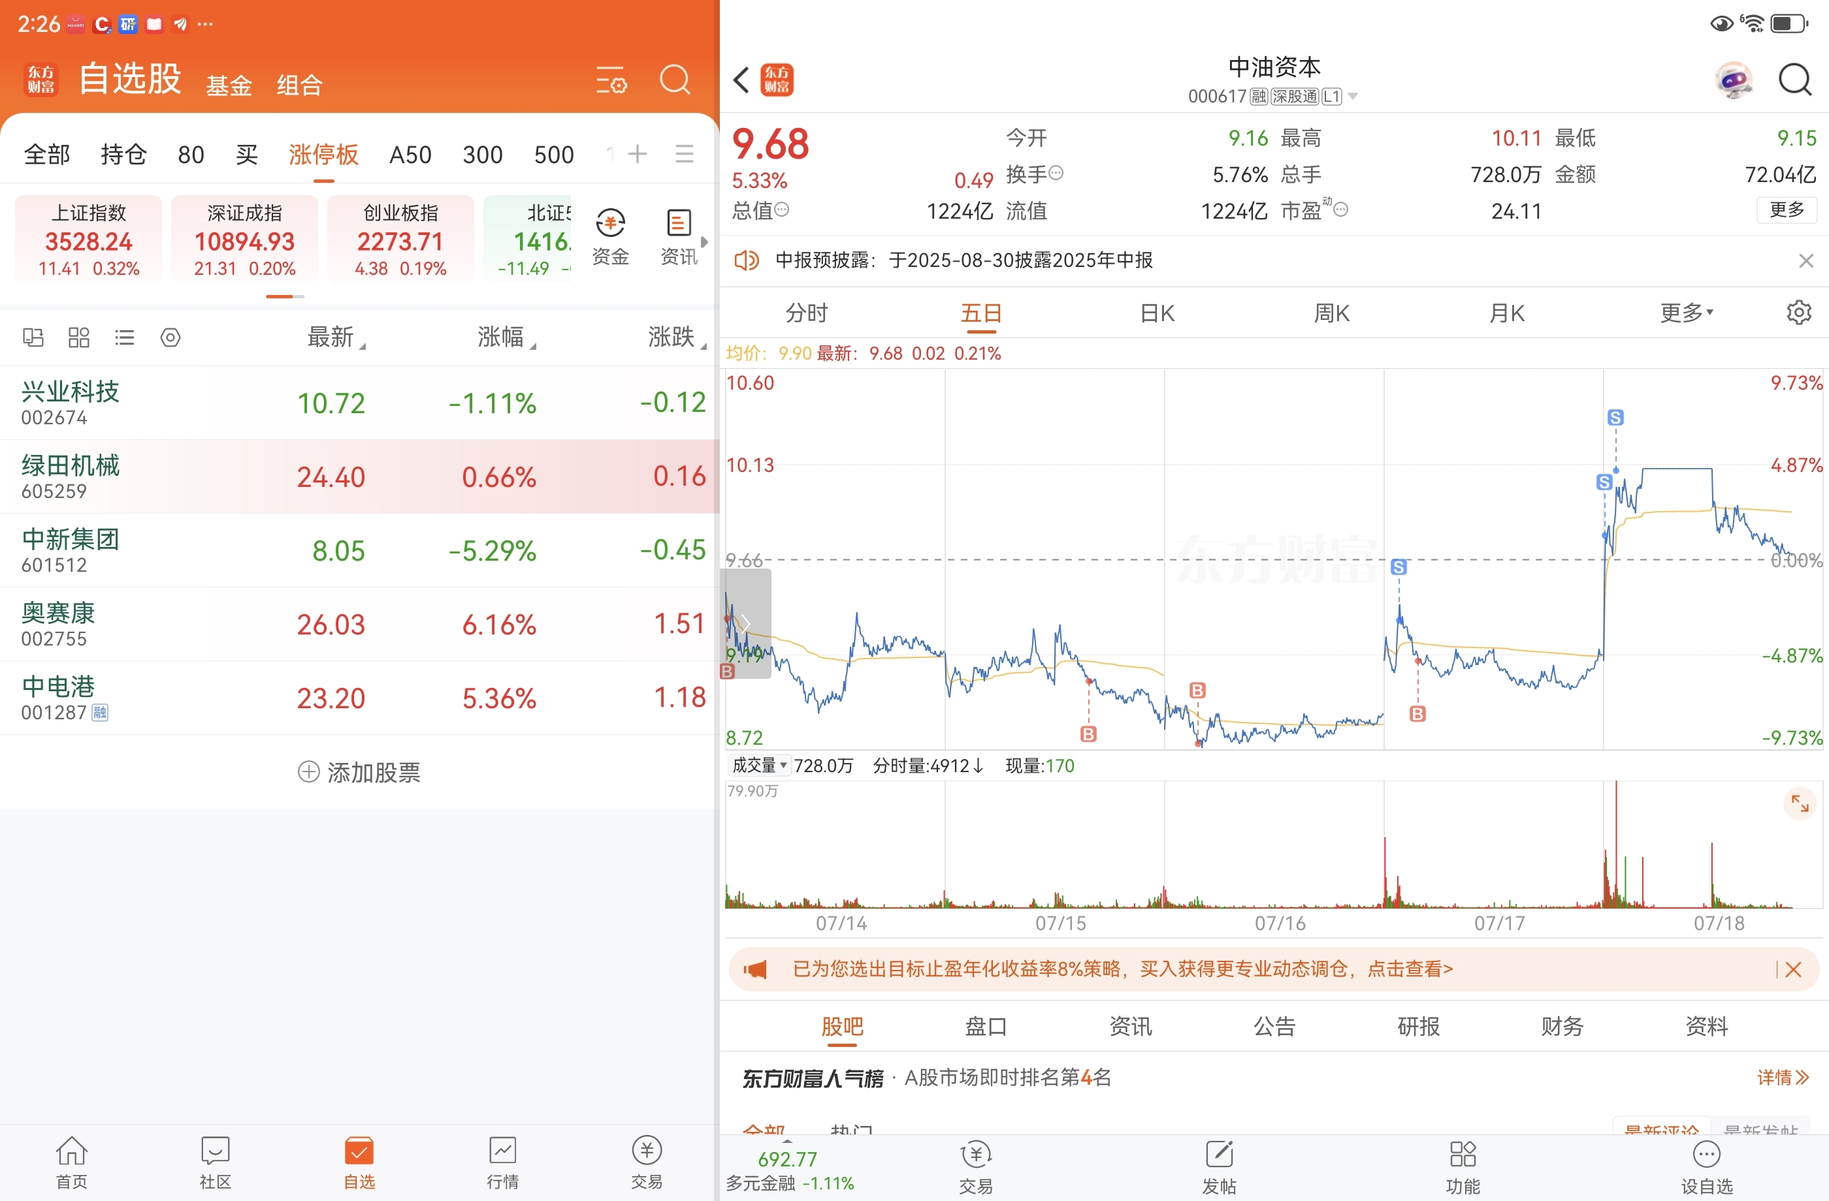Image resolution: width=1829 pixels, height=1201 pixels.
Task: Open watchlist settings icon in orange header
Action: tap(611, 80)
